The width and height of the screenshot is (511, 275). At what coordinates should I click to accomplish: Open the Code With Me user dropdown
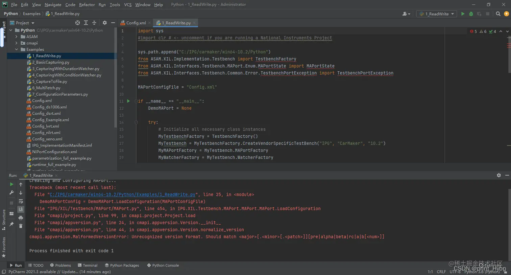point(406,14)
